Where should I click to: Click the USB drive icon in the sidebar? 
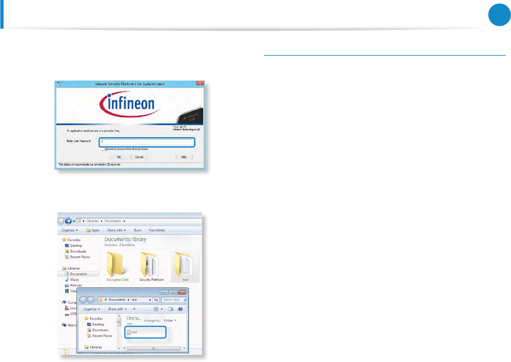click(x=67, y=314)
